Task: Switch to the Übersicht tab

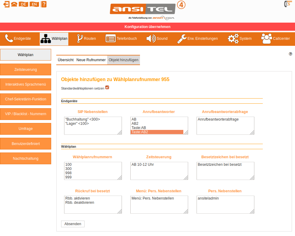Action: (x=66, y=60)
